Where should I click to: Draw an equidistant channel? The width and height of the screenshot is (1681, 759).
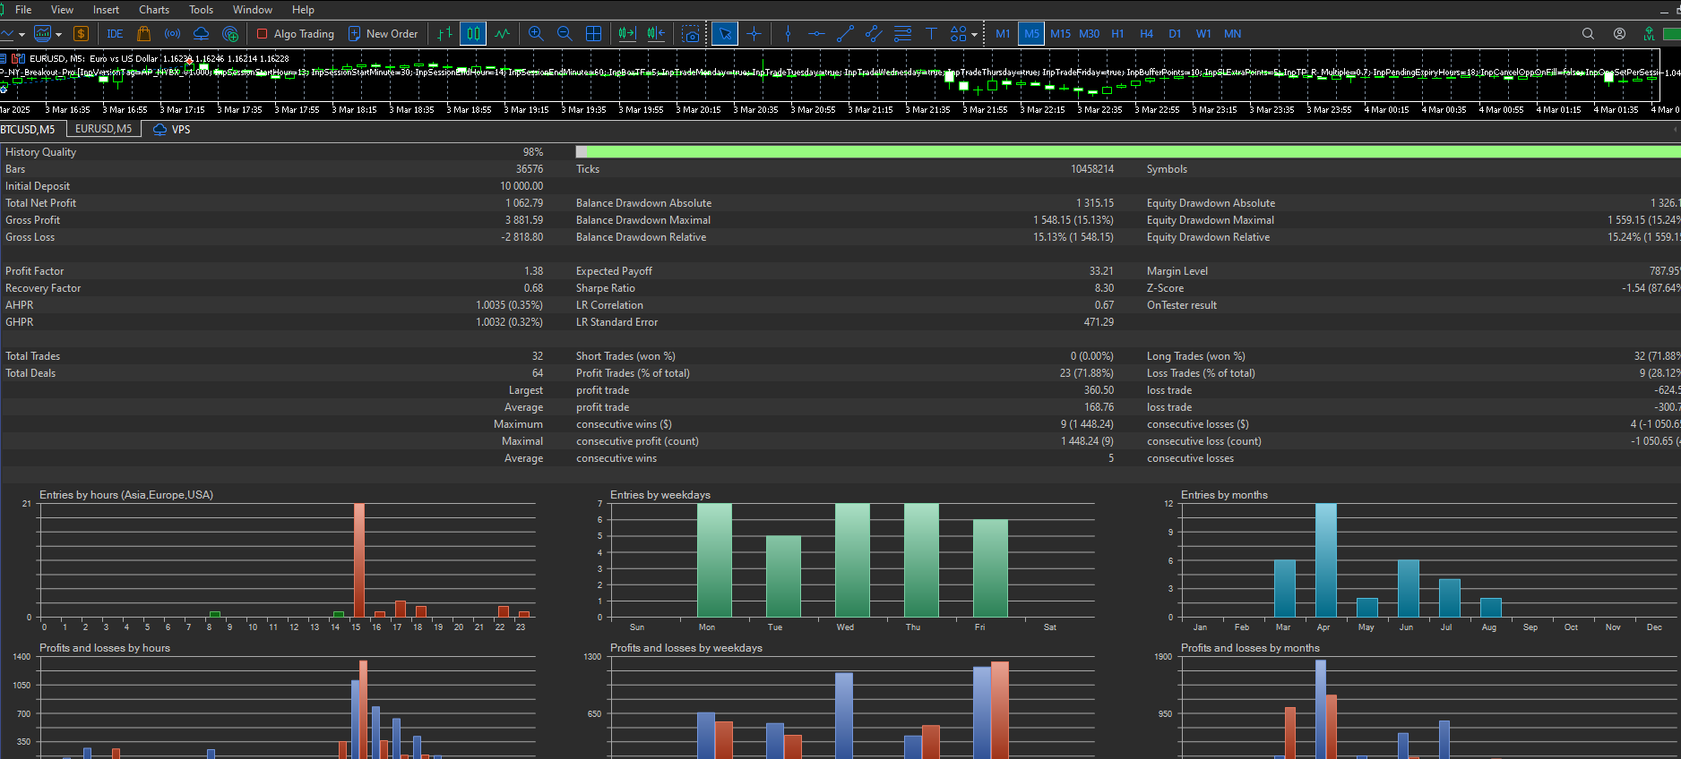click(874, 34)
